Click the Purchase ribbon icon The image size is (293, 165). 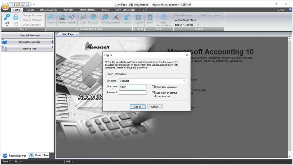click(x=93, y=18)
